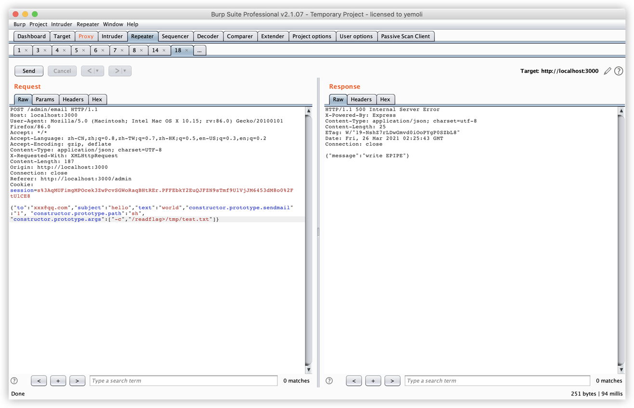The height and width of the screenshot is (408, 634).
Task: Click response search plus options button
Action: click(x=373, y=381)
